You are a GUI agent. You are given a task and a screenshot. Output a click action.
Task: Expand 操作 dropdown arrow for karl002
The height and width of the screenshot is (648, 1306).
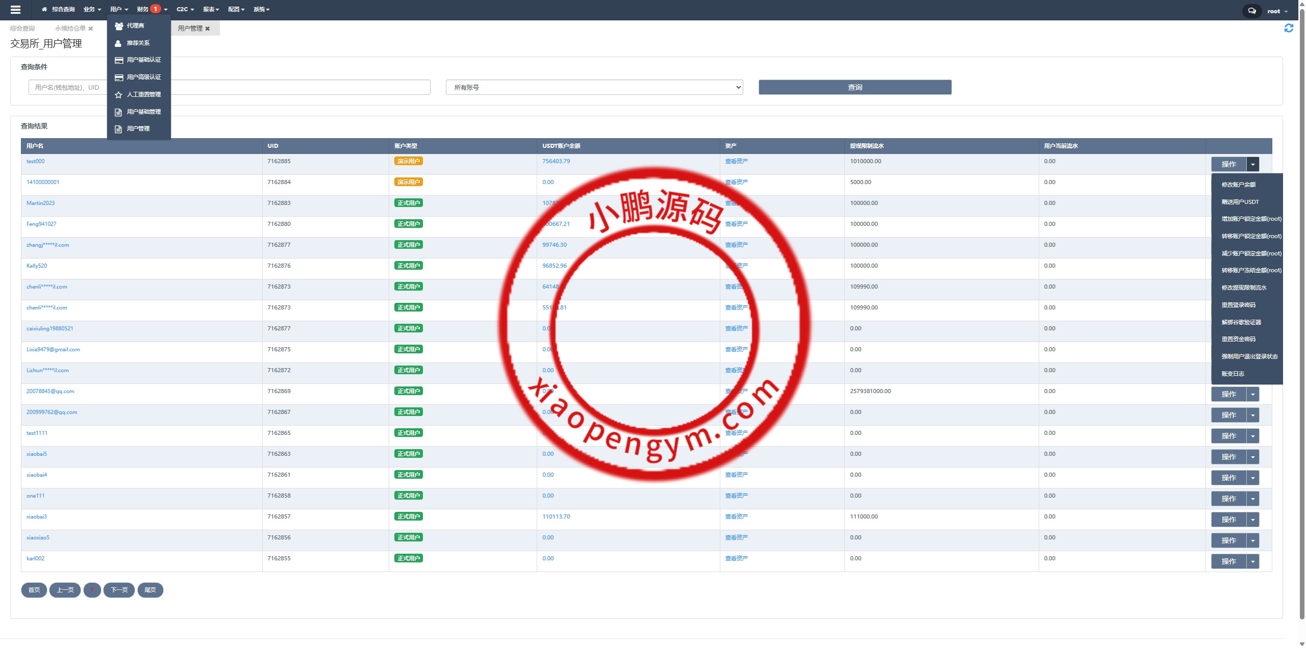coord(1252,561)
